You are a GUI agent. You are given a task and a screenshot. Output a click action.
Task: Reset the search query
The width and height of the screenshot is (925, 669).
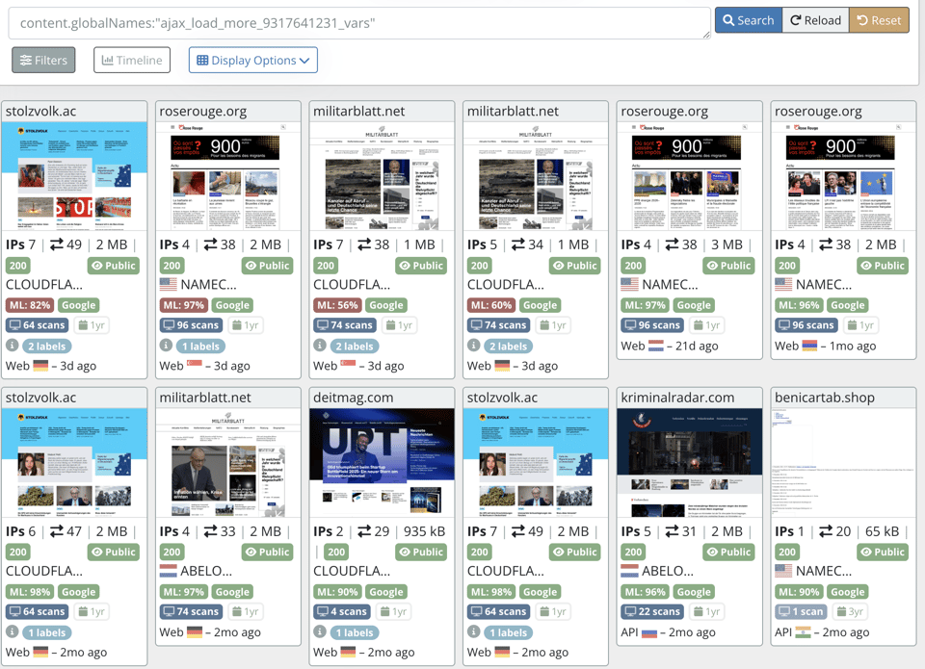878,20
